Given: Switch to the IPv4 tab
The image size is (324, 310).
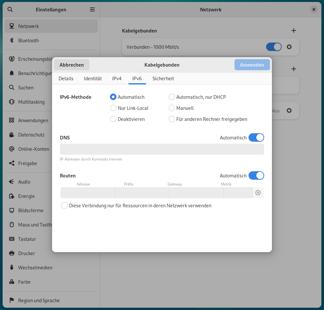Looking at the screenshot, I should [x=117, y=79].
